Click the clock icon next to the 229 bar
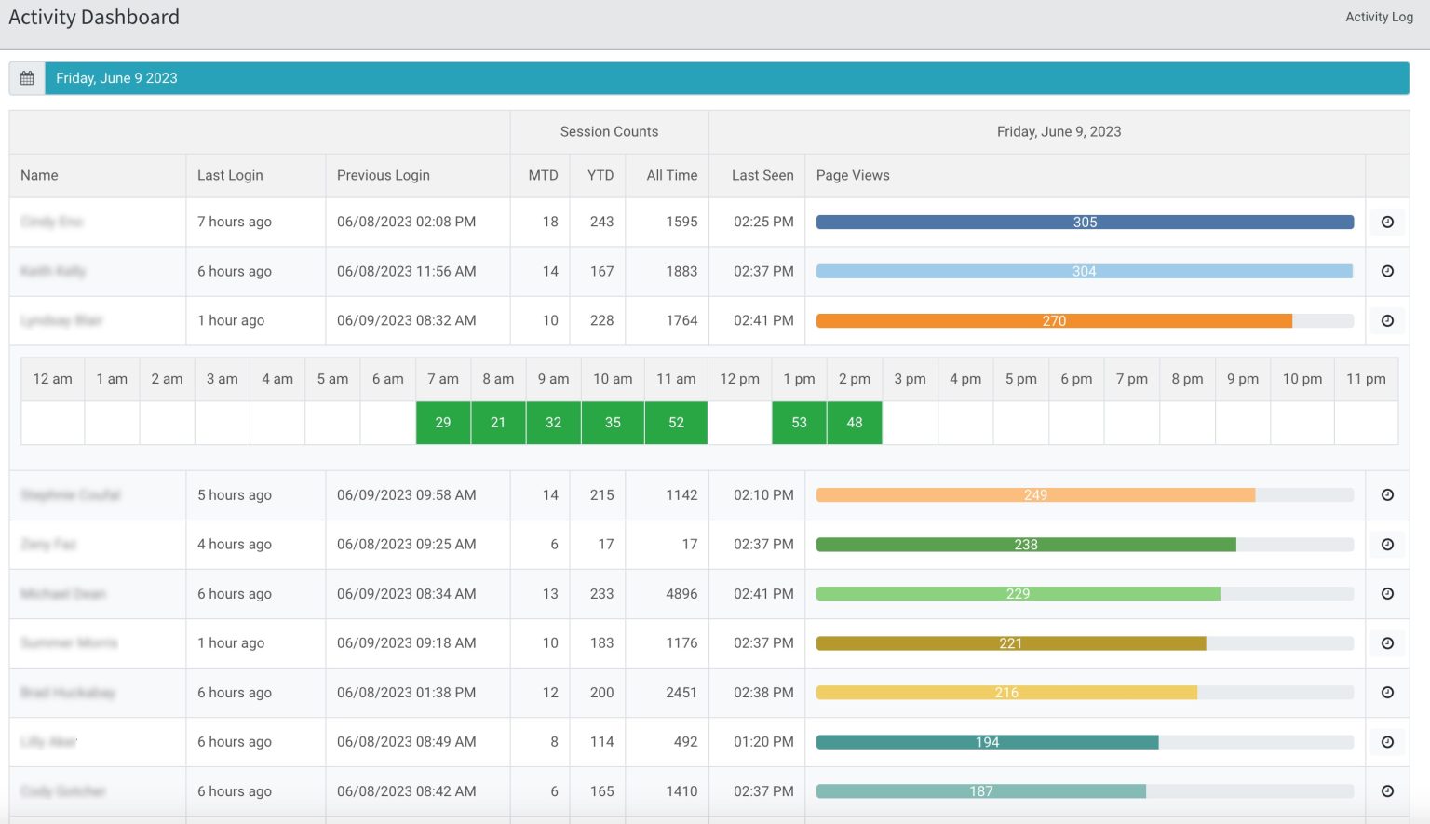Viewport: 1430px width, 824px height. click(1387, 593)
